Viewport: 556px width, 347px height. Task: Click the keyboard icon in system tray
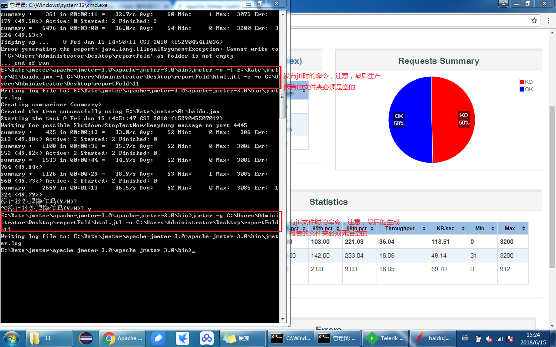pyautogui.click(x=465, y=338)
